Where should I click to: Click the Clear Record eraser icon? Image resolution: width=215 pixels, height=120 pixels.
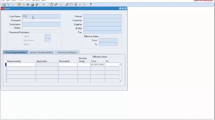[x=56, y=4]
